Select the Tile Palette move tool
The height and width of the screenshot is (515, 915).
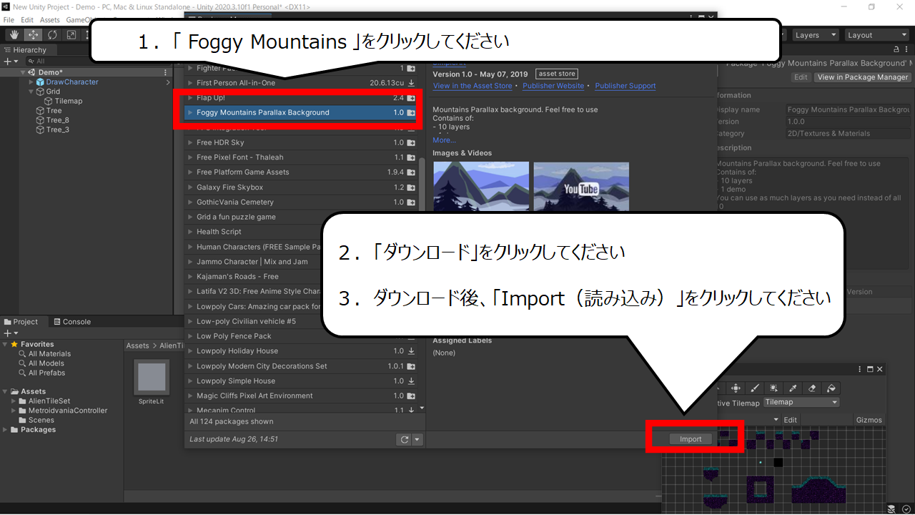point(736,388)
